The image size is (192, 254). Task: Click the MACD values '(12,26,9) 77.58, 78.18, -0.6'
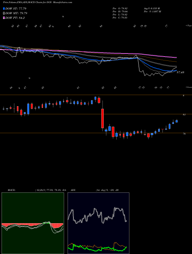pos(50,190)
